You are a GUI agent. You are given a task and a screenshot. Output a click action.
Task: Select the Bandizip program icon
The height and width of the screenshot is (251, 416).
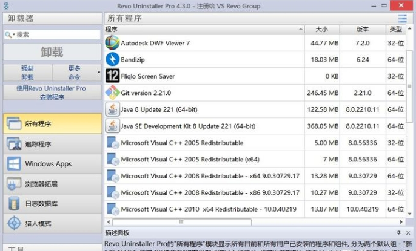(112, 59)
